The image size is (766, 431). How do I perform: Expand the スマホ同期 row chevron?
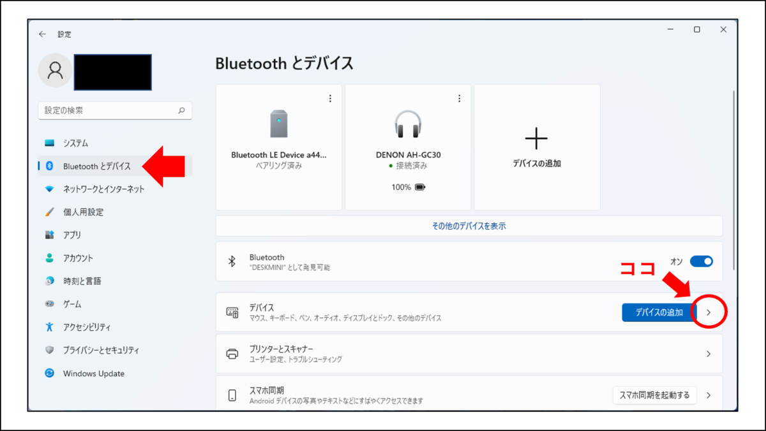(x=709, y=395)
